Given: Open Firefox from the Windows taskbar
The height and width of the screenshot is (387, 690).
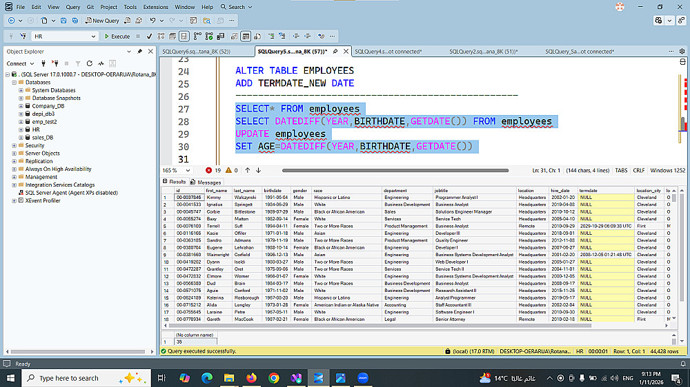Looking at the screenshot, I should click(x=251, y=378).
